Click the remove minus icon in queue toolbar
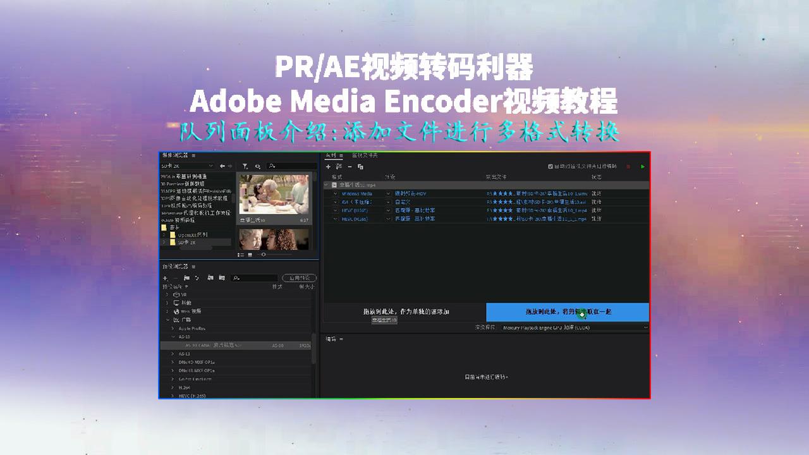809x455 pixels. coord(350,167)
